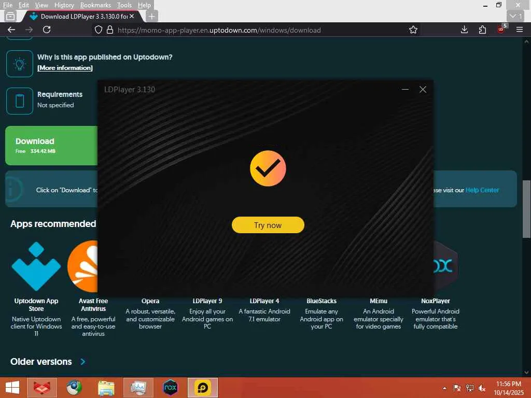Open the NoxPlayer app title

coord(436,301)
